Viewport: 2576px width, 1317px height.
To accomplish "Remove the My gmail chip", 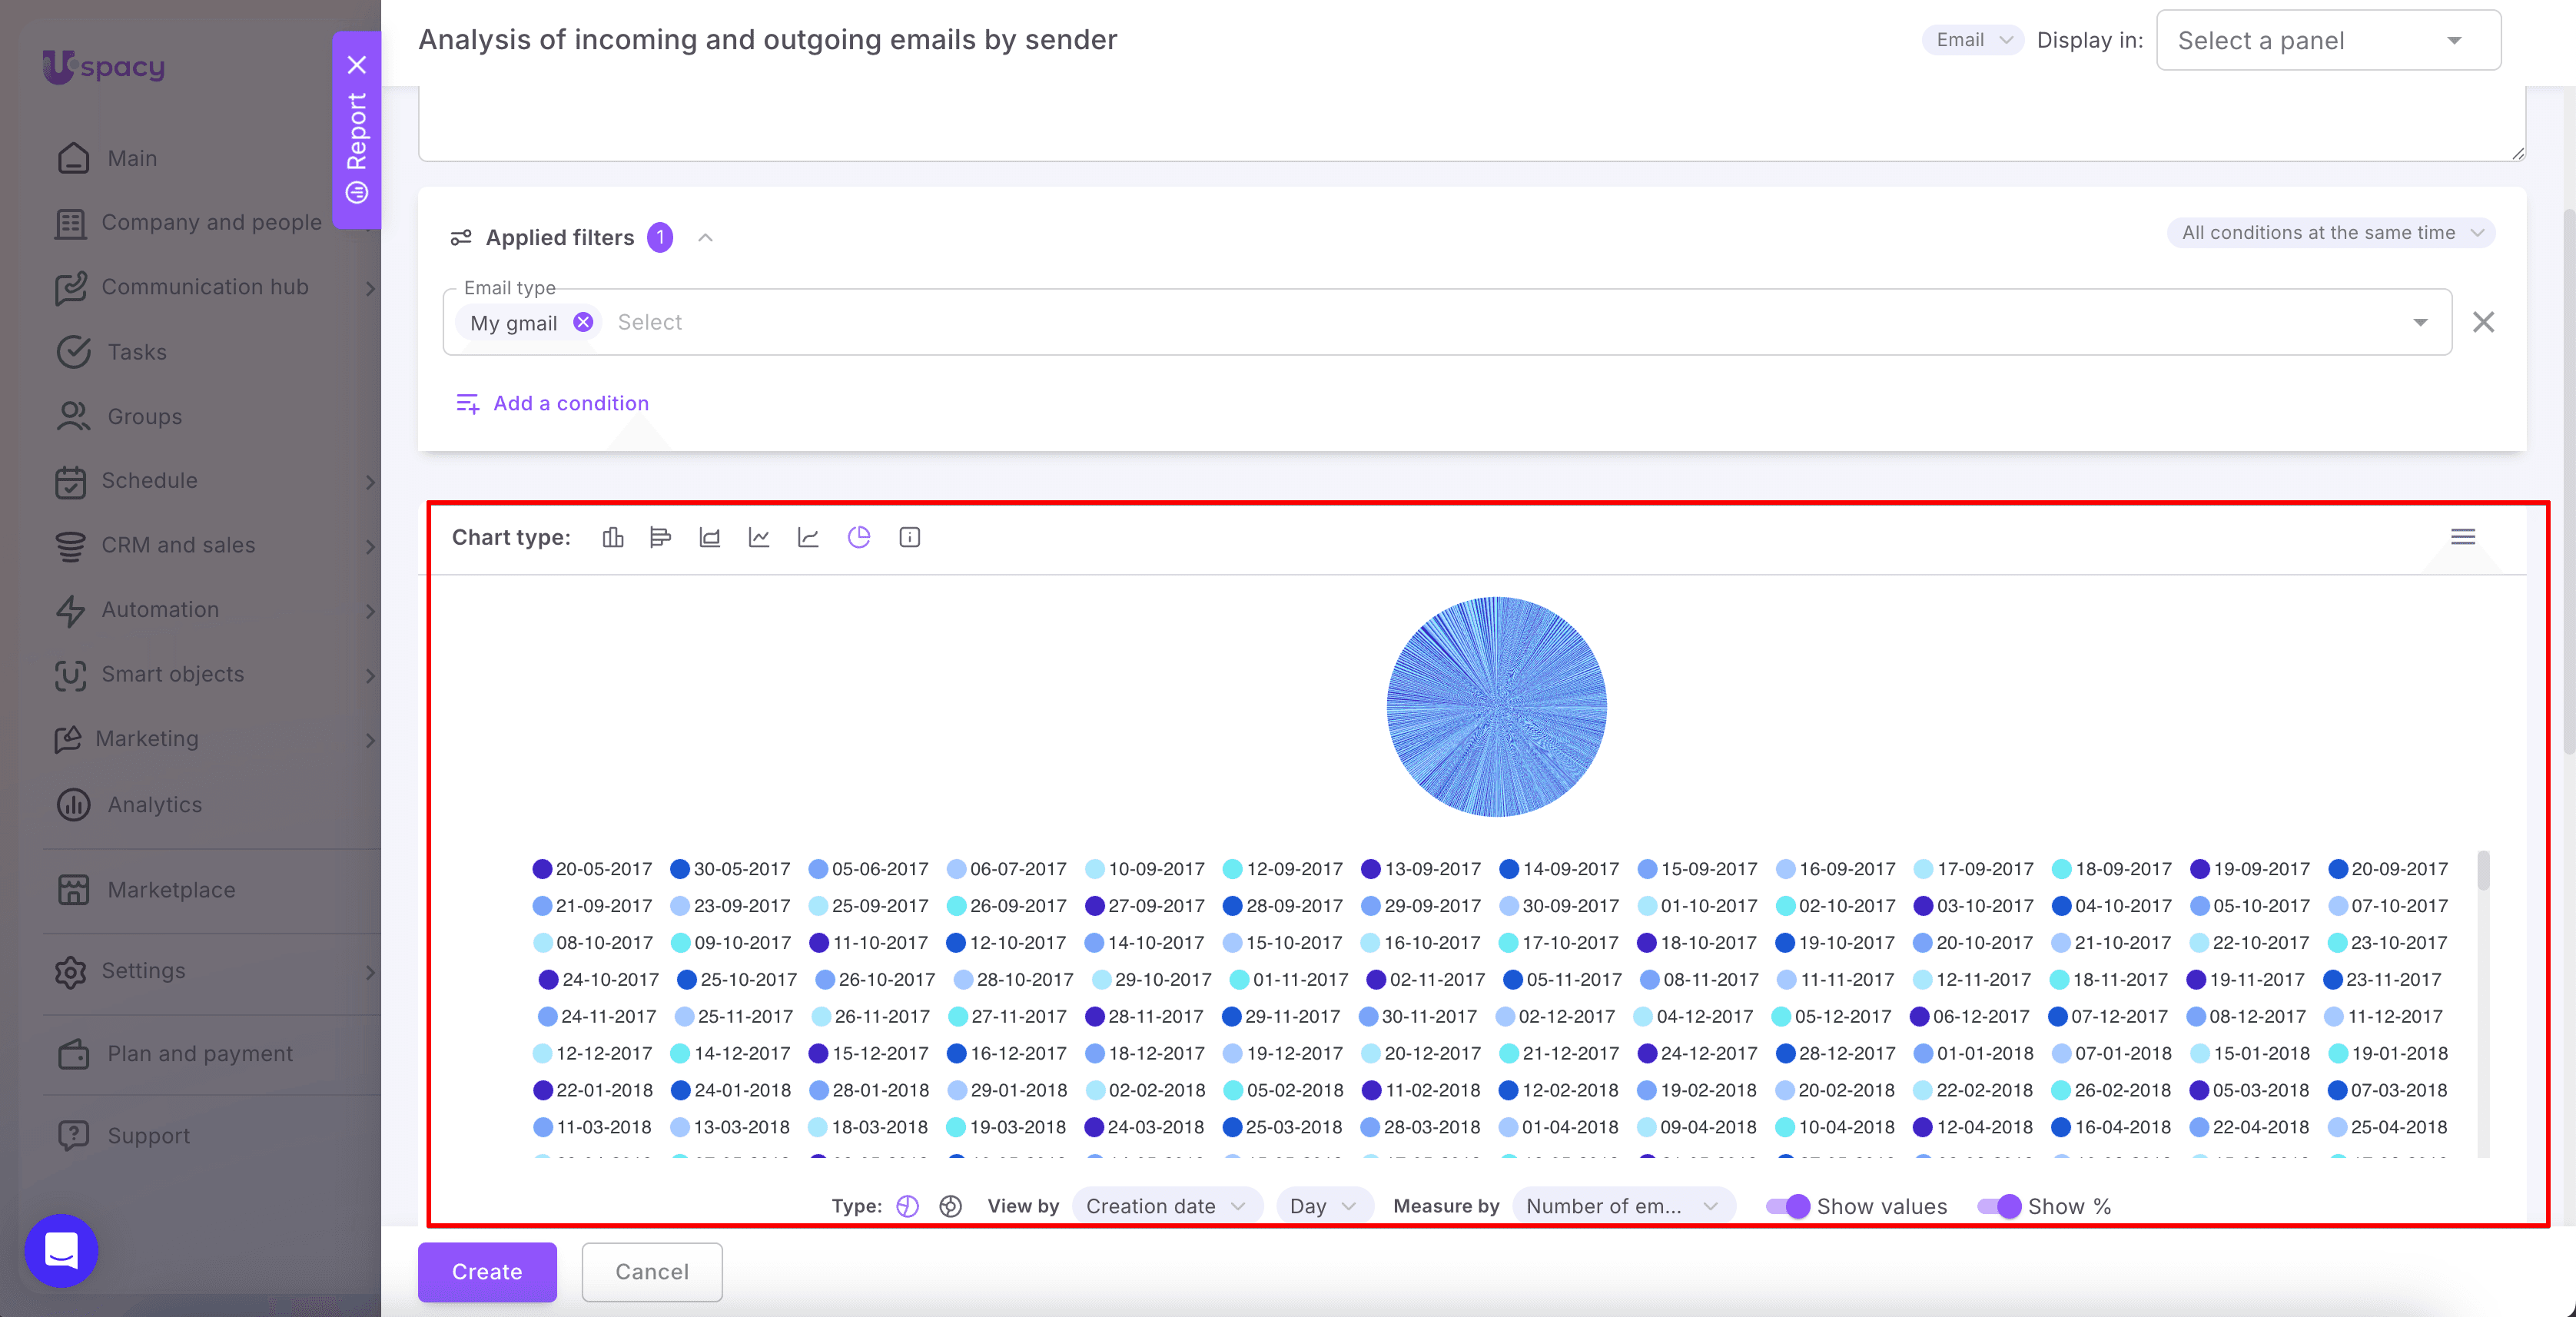I will 583,322.
